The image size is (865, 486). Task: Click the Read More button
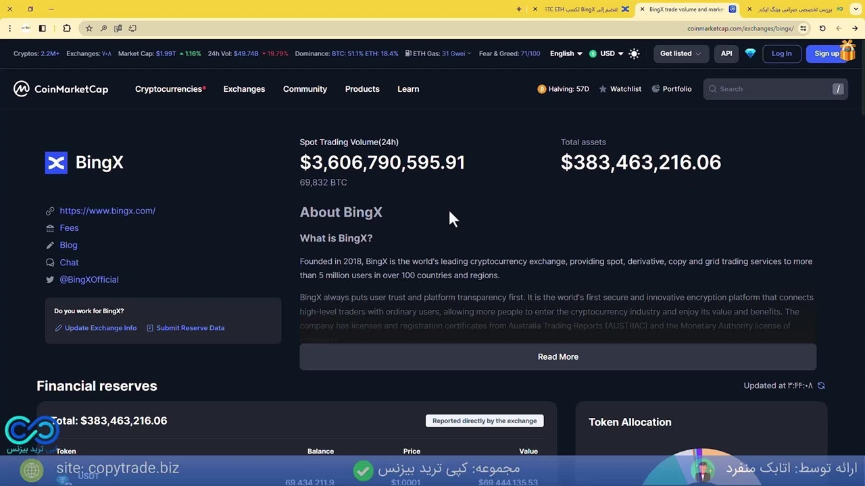[x=558, y=356]
